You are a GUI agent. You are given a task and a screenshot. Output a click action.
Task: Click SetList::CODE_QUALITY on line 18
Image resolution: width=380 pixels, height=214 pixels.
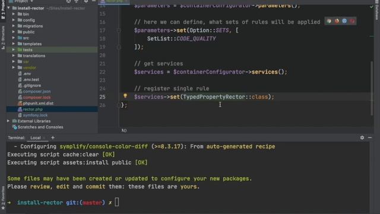click(x=181, y=39)
